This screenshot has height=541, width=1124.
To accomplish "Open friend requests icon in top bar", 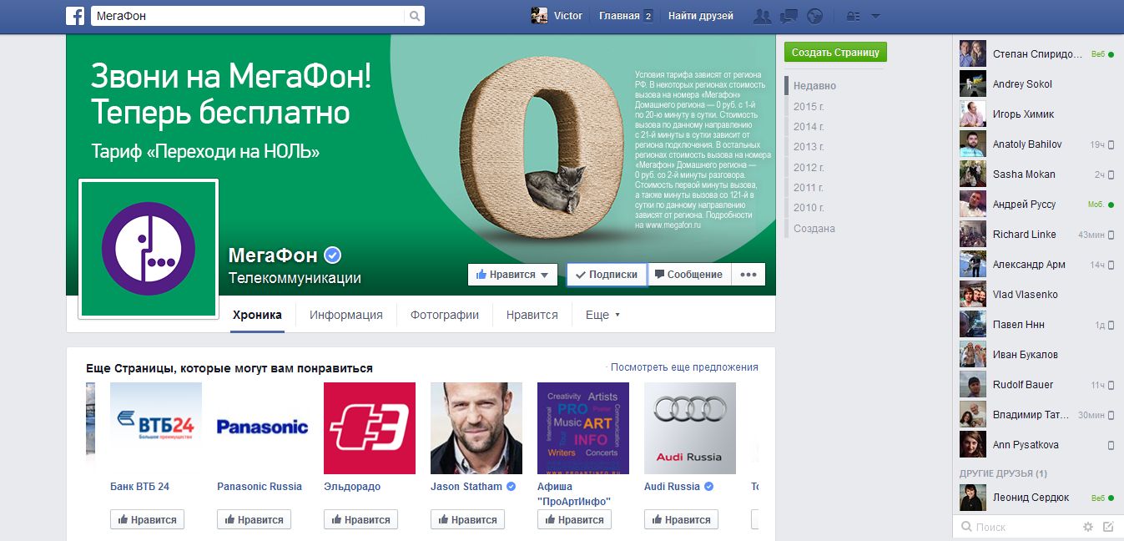I will [761, 16].
